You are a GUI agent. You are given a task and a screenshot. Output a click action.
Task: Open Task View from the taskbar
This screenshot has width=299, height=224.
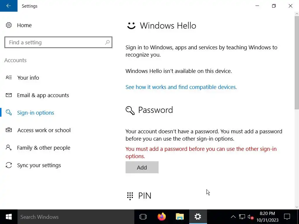(143, 217)
